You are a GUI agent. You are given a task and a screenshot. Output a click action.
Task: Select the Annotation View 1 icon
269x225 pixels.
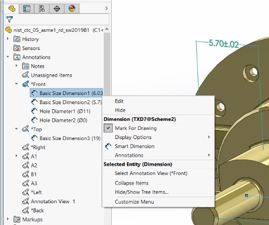[26, 201]
